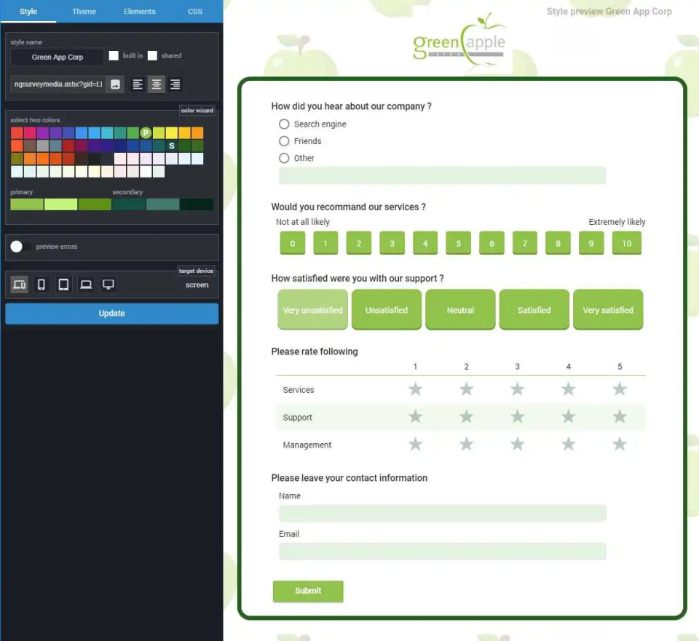Align the survey logo to the left

coord(137,84)
